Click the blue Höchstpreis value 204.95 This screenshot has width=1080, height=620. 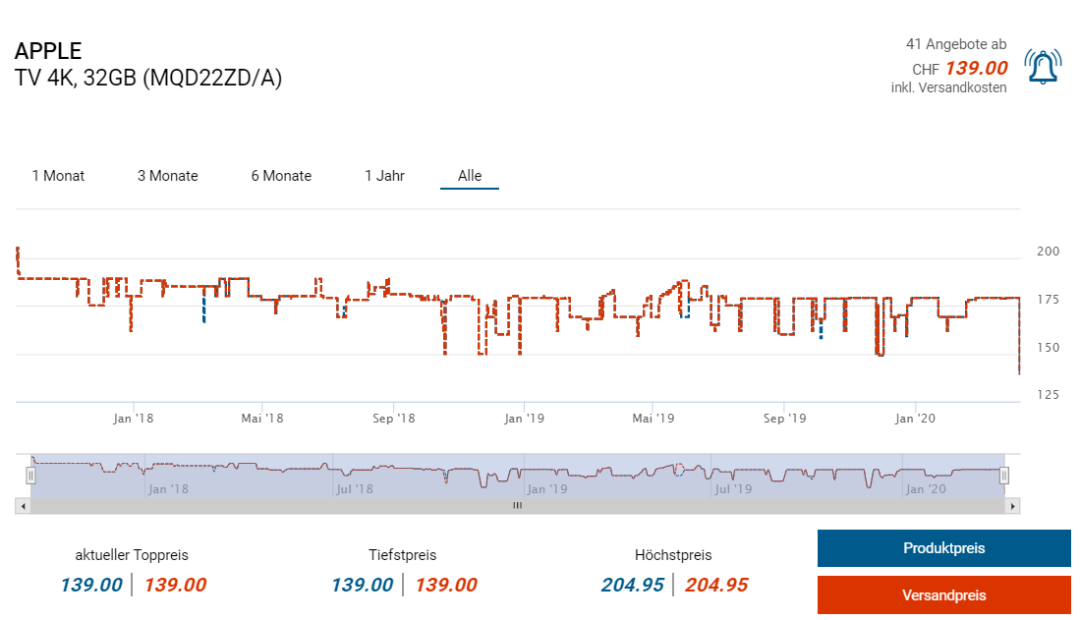pyautogui.click(x=632, y=585)
